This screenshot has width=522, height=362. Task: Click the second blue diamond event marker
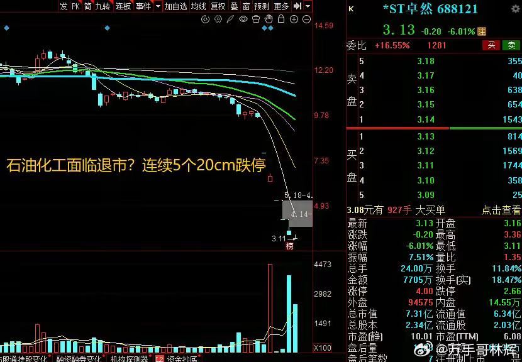(107, 28)
